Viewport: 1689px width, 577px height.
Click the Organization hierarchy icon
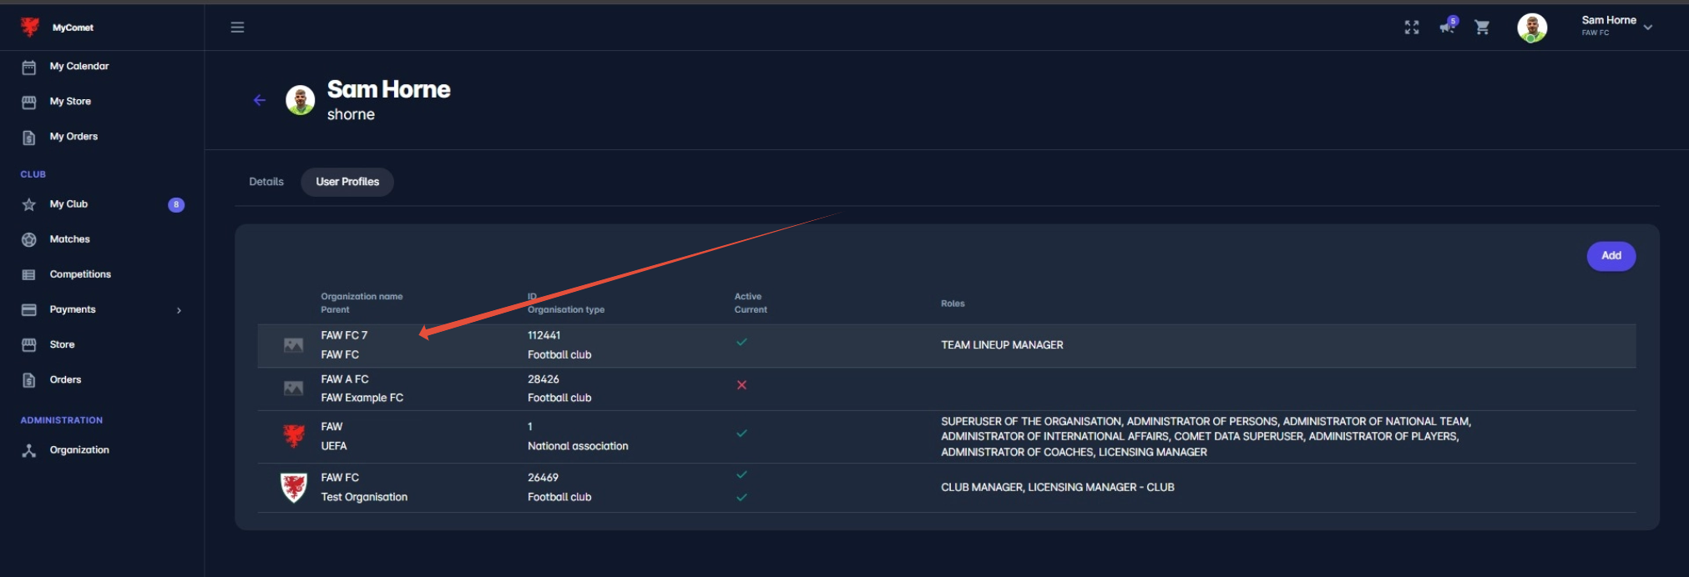click(x=29, y=450)
